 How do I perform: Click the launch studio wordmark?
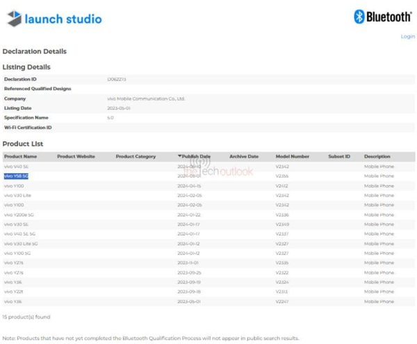[63, 19]
